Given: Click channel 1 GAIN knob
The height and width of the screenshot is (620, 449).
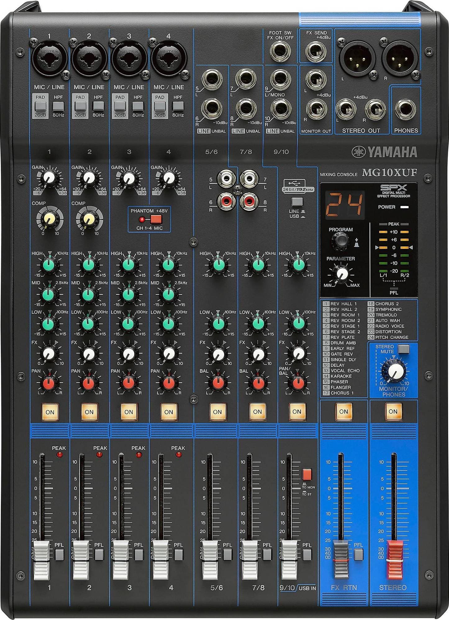Looking at the screenshot, I should [x=49, y=178].
